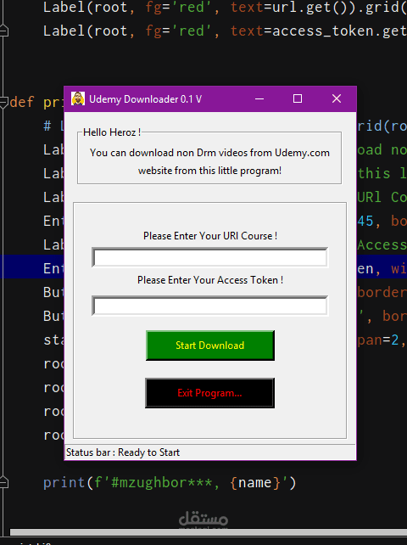Collapse the code fold marker beside 'def'
This screenshot has height=545, width=407.
coord(4,102)
